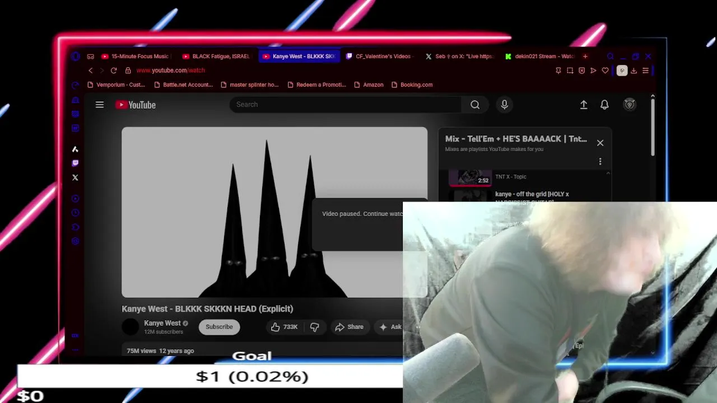This screenshot has height=403, width=717.
Task: Click the highlighted extension icon in toolbar
Action: click(x=622, y=71)
